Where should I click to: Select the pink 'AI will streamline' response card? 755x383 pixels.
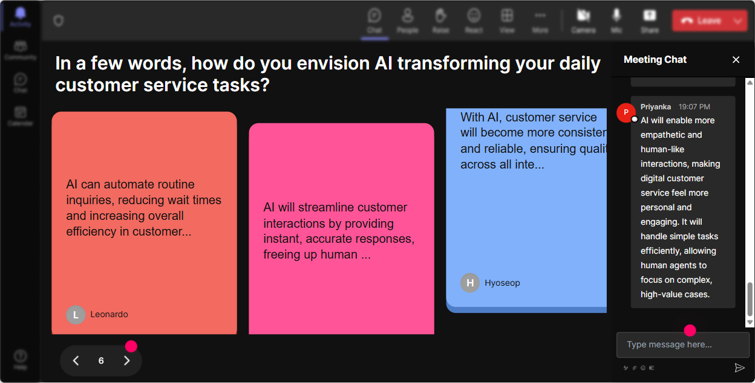[341, 229]
